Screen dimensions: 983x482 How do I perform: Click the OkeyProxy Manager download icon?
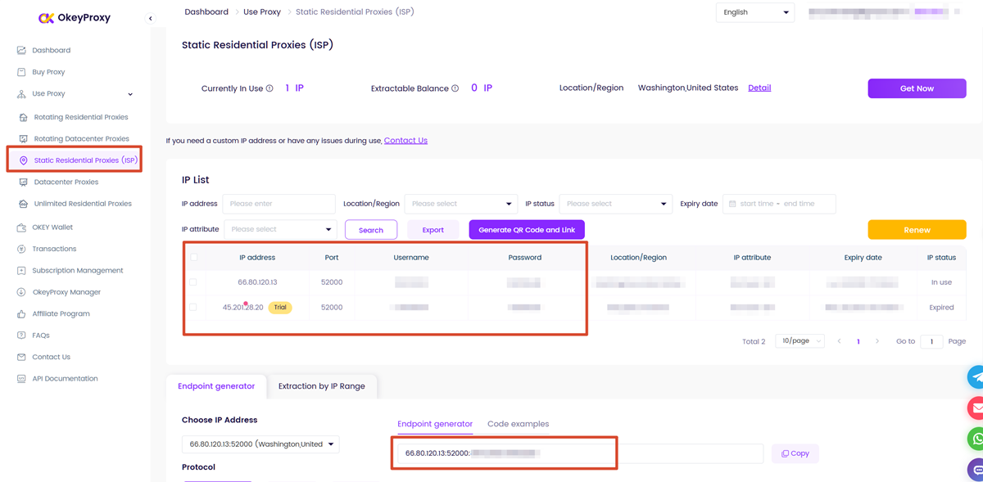(x=21, y=292)
